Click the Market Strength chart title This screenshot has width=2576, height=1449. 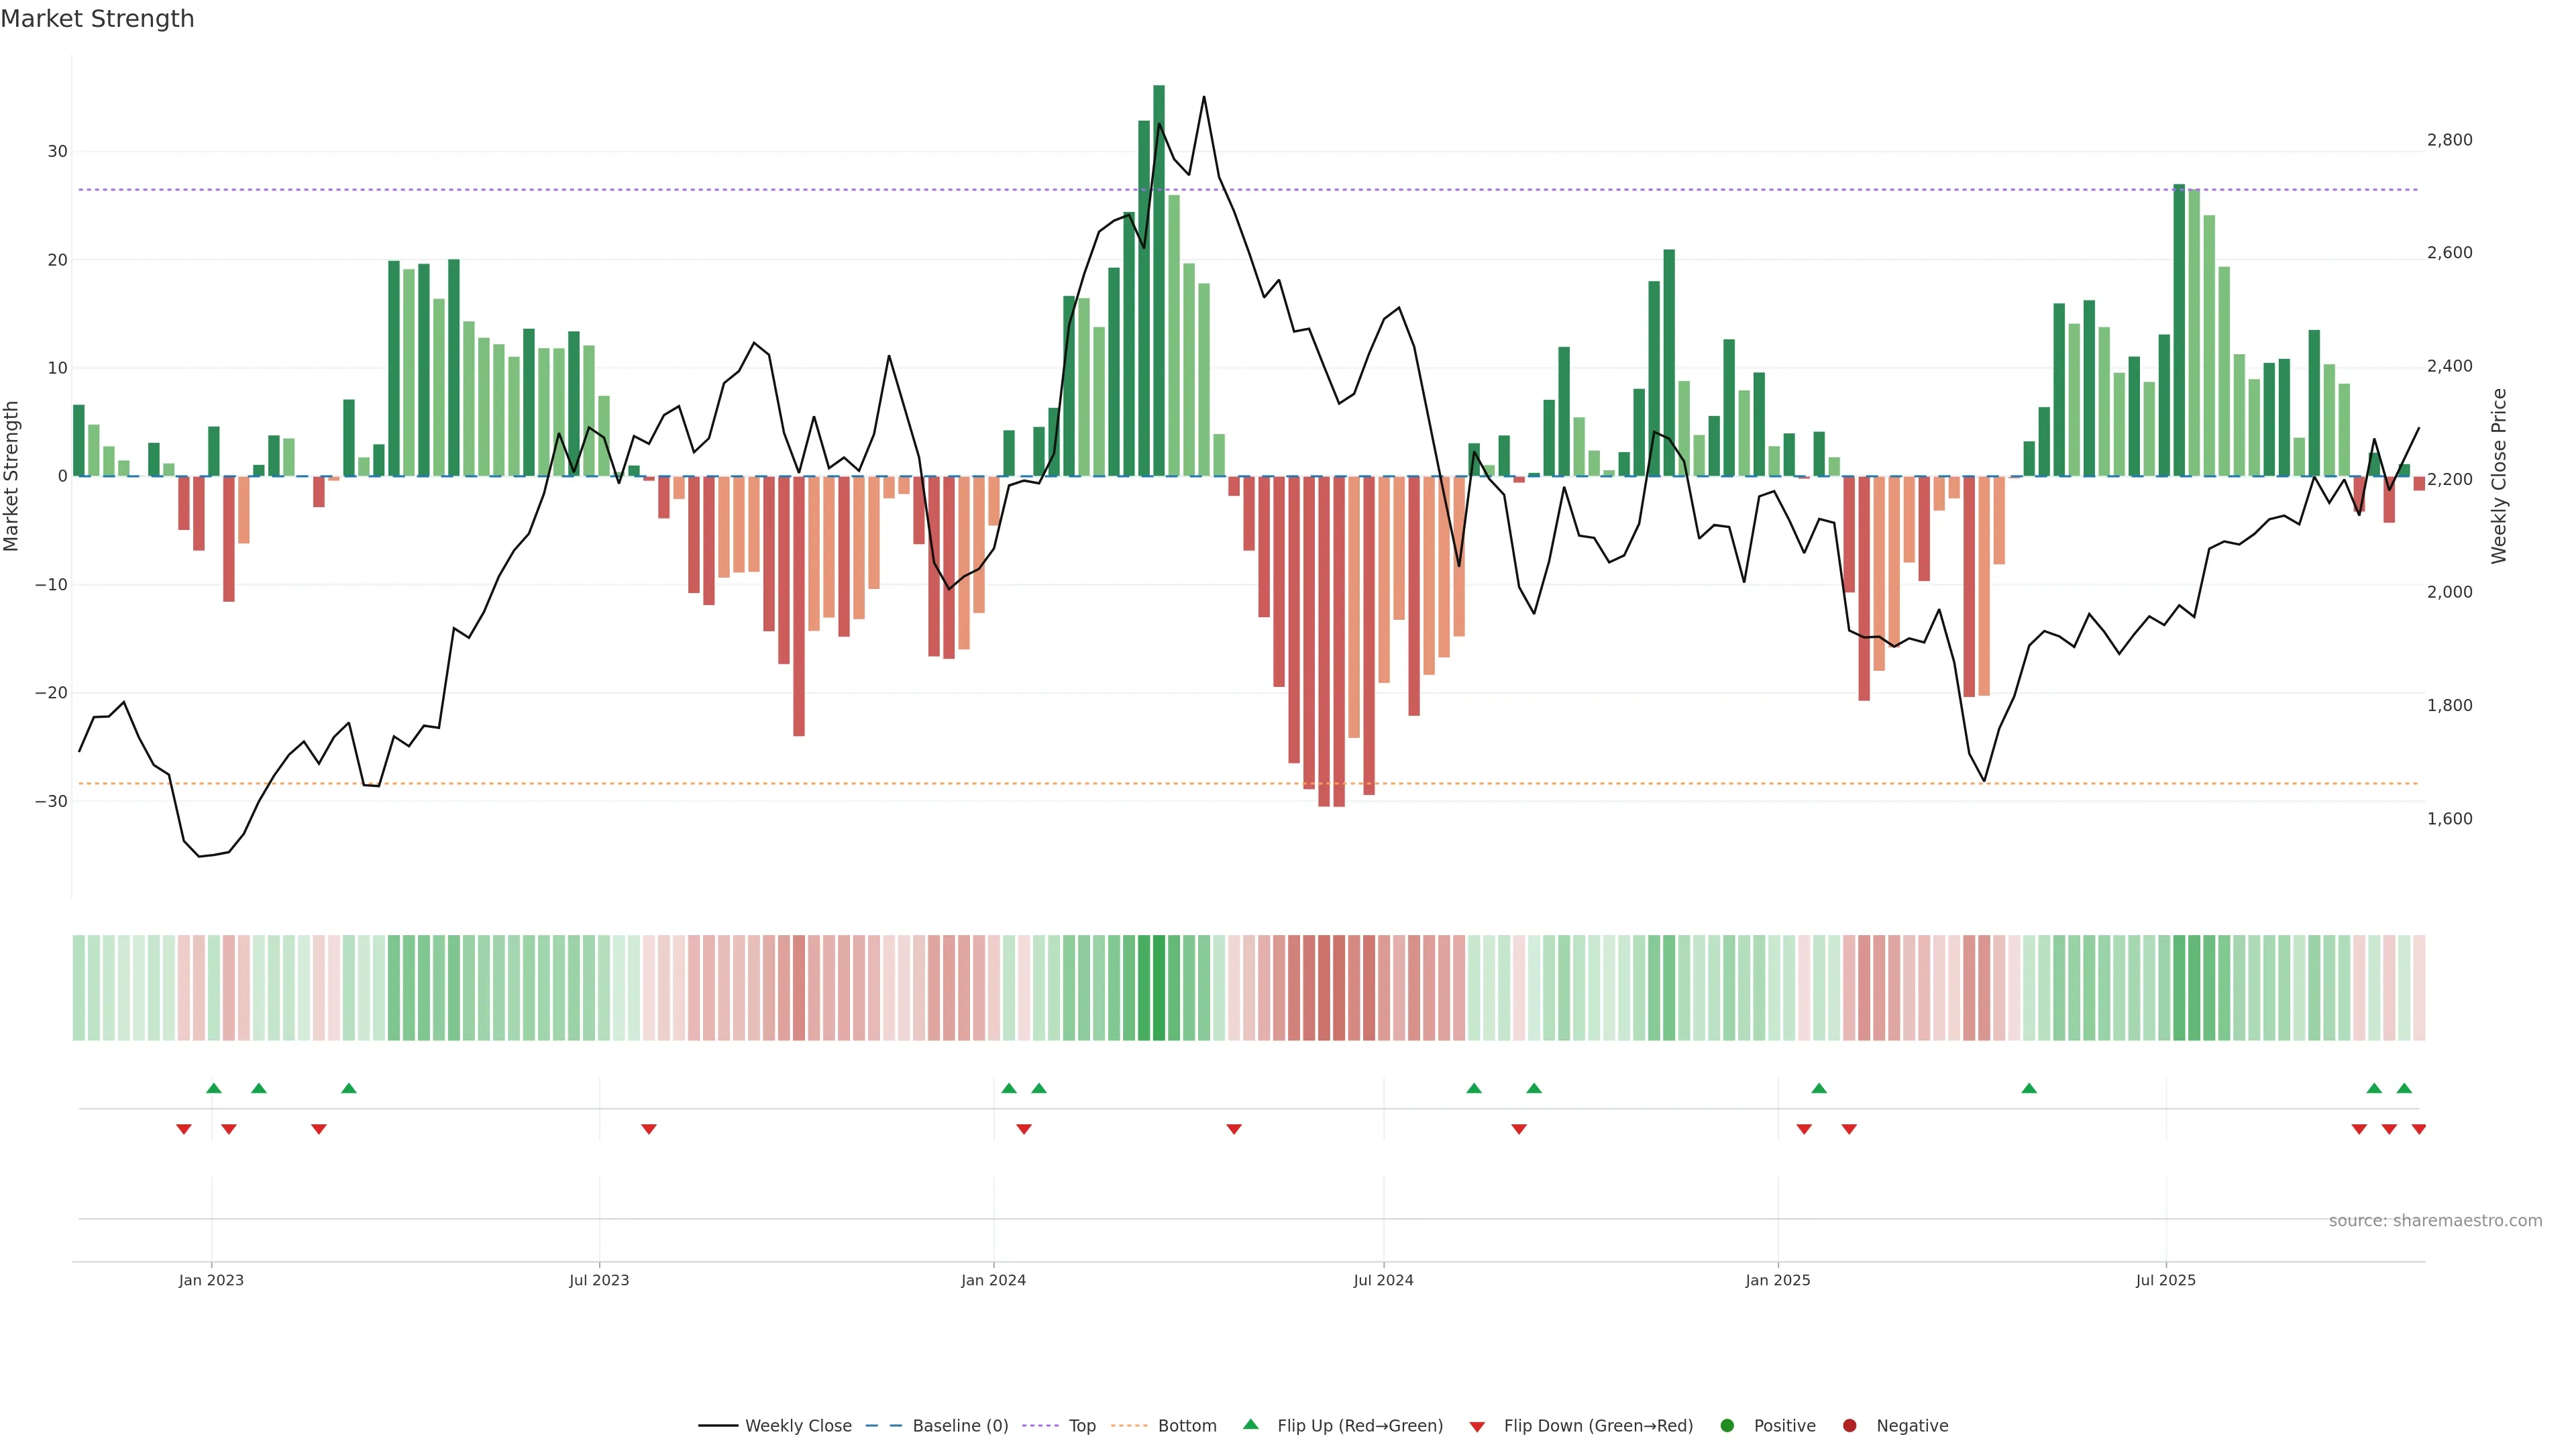coord(97,19)
